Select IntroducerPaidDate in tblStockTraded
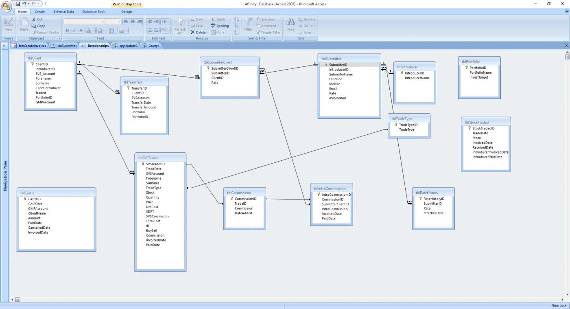The image size is (570, 309). (x=487, y=157)
